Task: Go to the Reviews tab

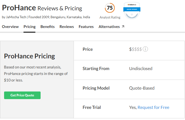Action: 67,27
